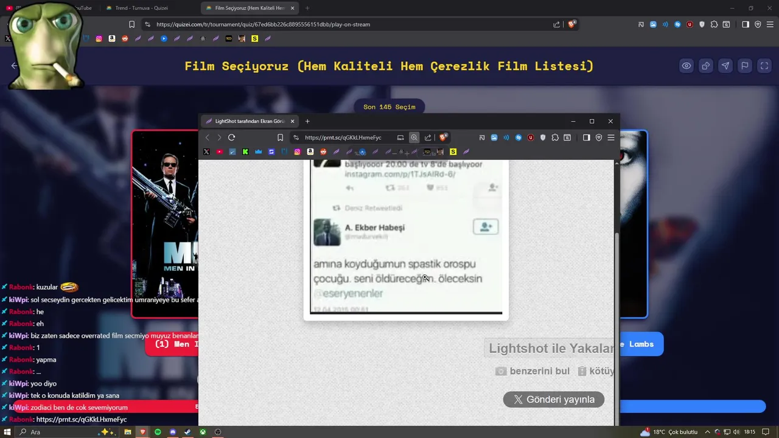Viewport: 779px width, 438px height.
Task: Open the Reddit bookmark in the front window
Action: tap(323, 151)
